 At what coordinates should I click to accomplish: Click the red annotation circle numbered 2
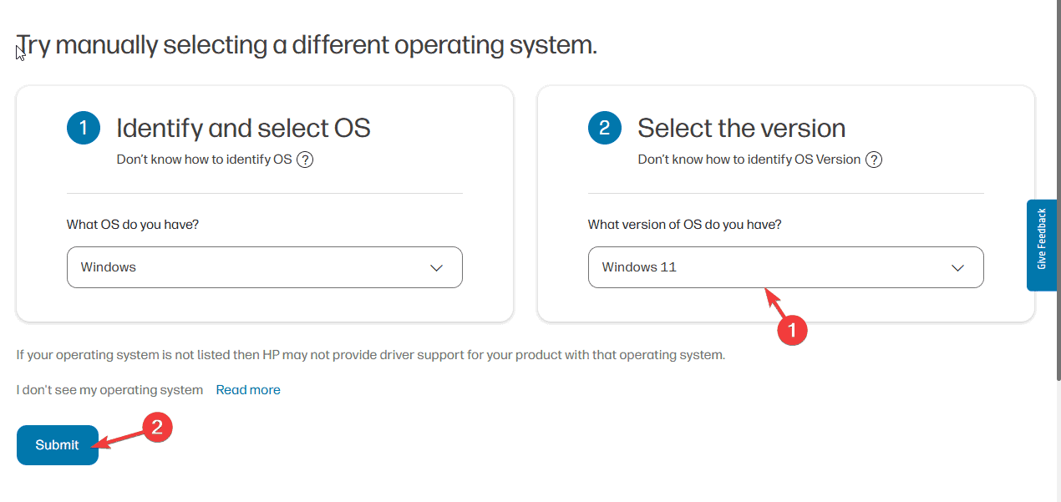(157, 428)
